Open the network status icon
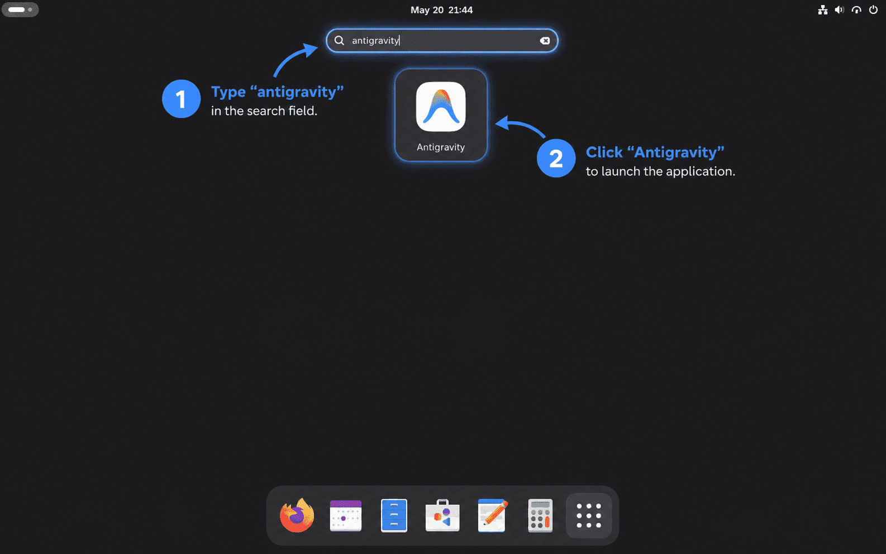The image size is (886, 554). 823,9
